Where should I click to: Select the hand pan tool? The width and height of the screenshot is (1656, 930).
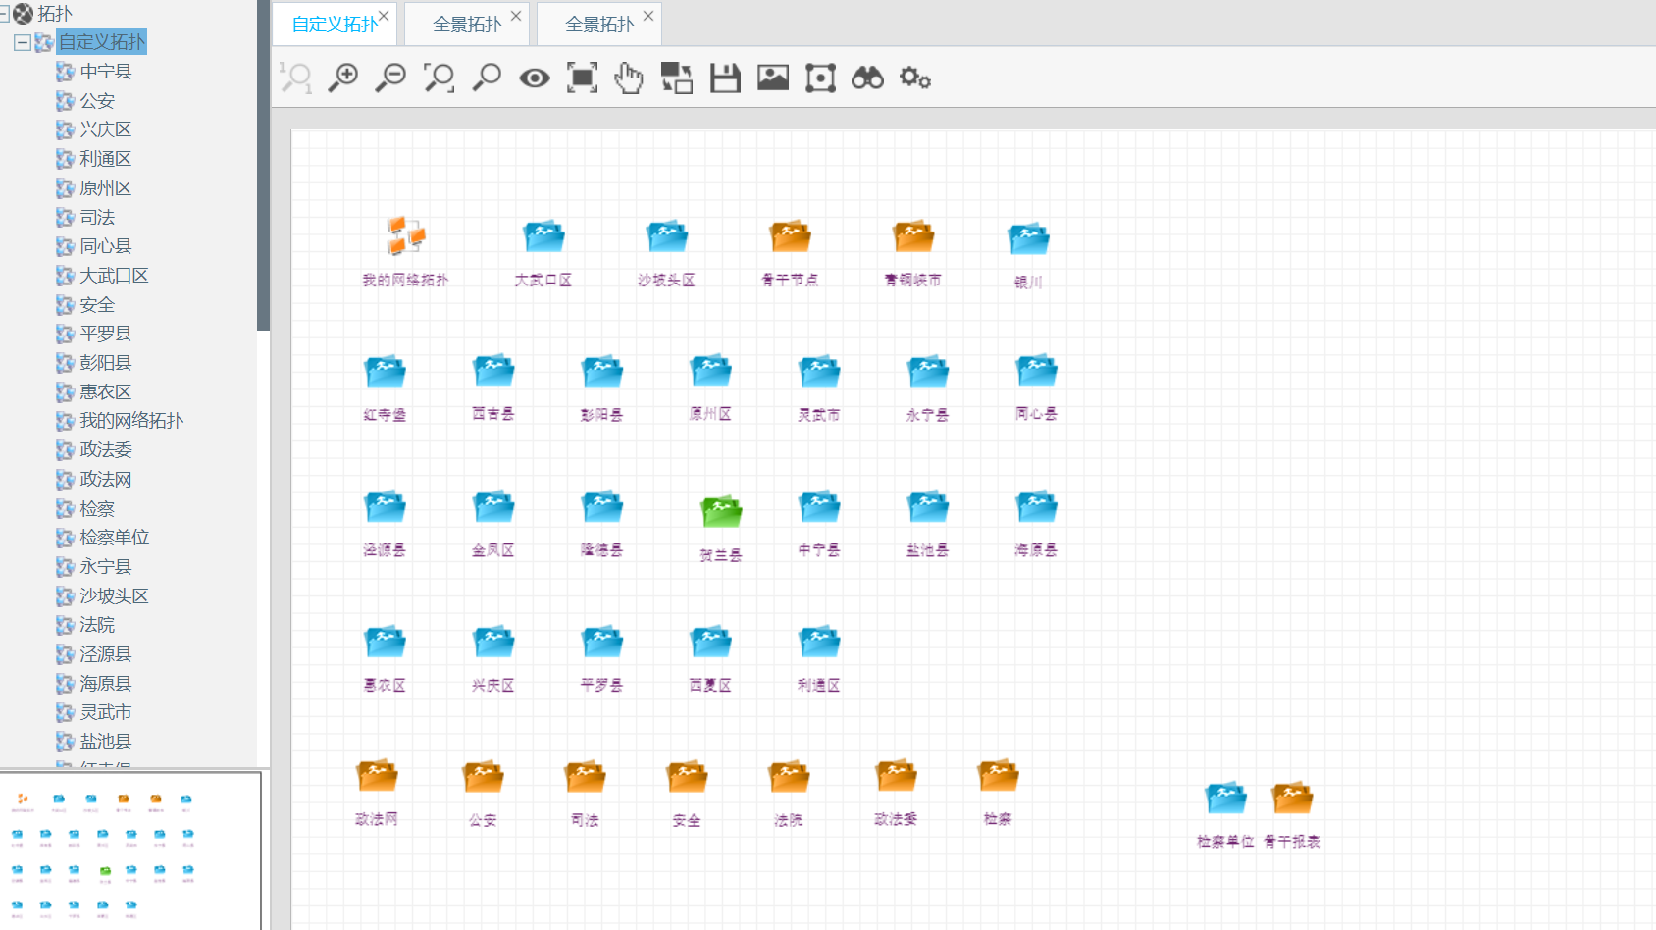[x=629, y=77]
